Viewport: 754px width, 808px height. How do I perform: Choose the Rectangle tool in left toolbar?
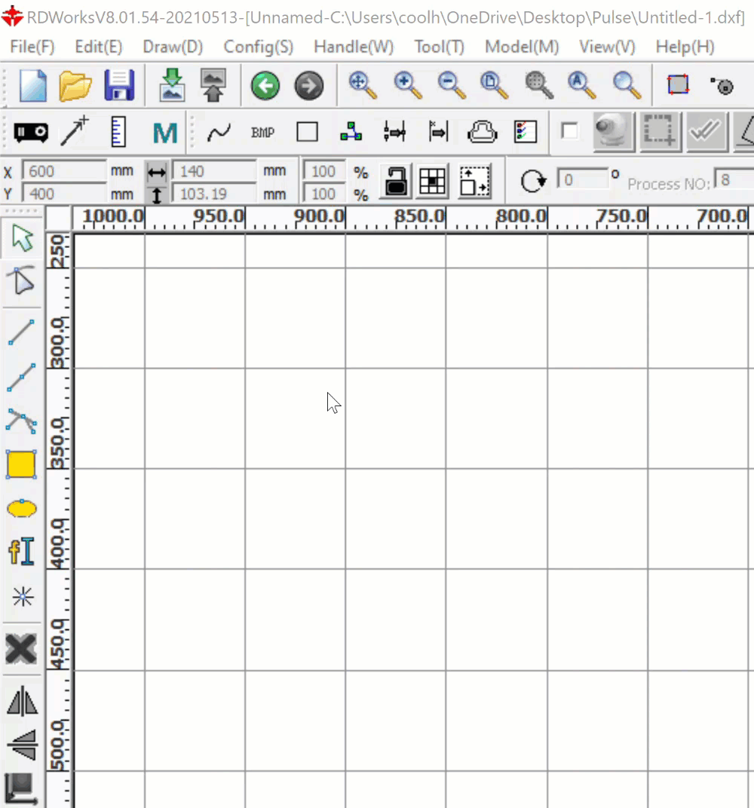22,464
